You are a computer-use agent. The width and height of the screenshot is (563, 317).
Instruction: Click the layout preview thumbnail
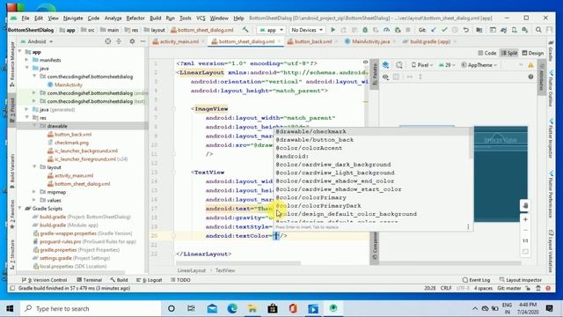[x=501, y=174]
